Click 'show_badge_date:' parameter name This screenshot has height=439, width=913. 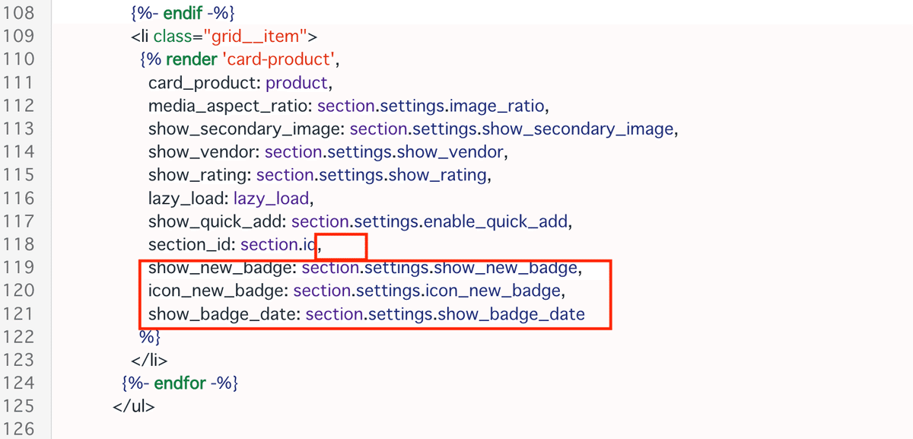(224, 314)
